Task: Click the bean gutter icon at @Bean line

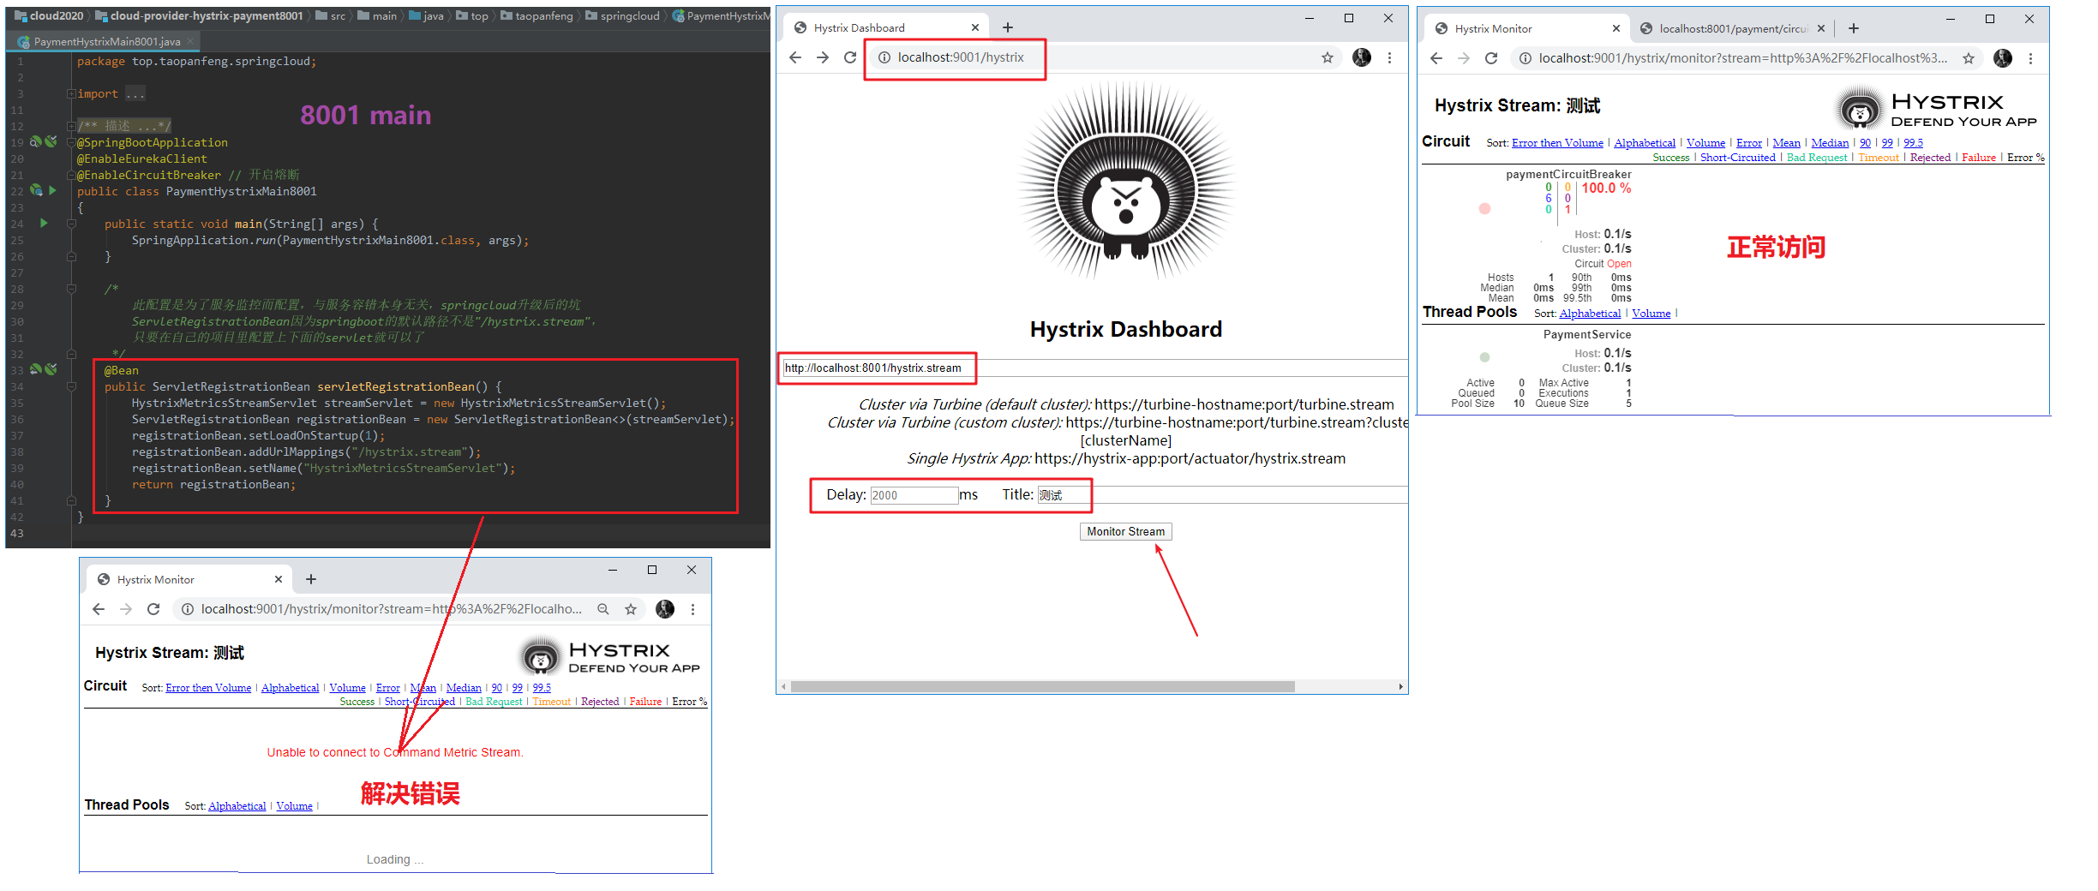Action: click(x=36, y=369)
